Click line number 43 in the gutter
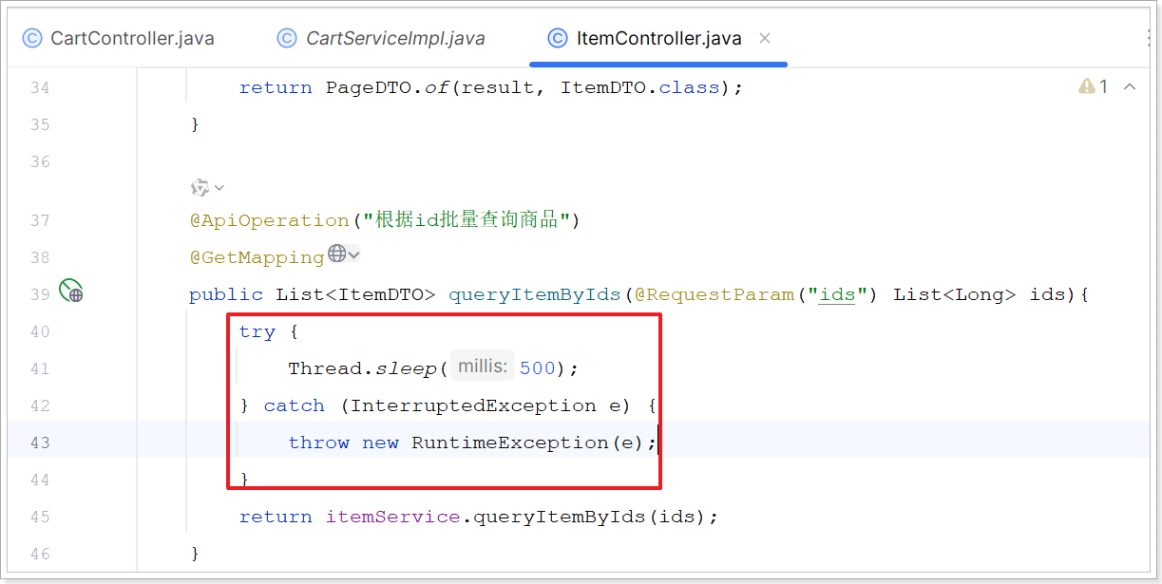Image resolution: width=1162 pixels, height=584 pixels. pyautogui.click(x=39, y=443)
